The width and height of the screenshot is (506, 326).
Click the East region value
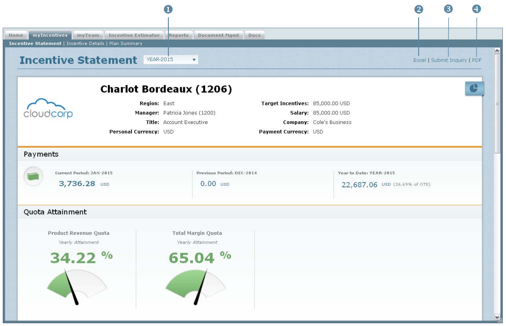click(169, 104)
